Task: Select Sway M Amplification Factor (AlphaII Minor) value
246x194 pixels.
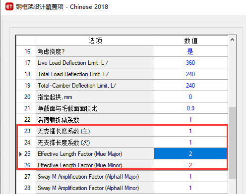Action: click(191, 188)
